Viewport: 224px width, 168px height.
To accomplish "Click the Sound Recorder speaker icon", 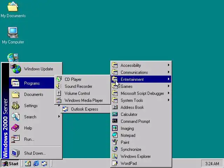I will pyautogui.click(x=59, y=86).
